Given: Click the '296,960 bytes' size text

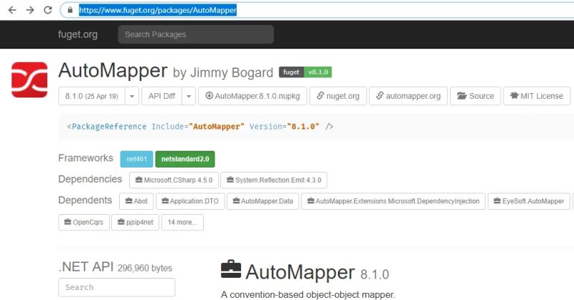Looking at the screenshot, I should (145, 268).
